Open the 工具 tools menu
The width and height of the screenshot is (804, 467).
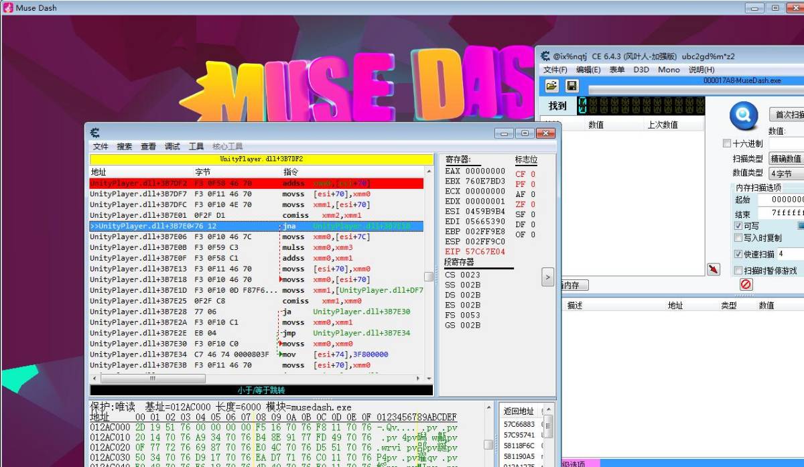click(x=196, y=146)
